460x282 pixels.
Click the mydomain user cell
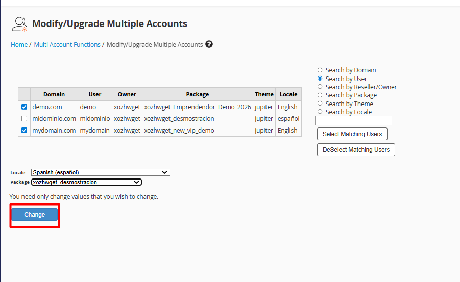tap(95, 131)
